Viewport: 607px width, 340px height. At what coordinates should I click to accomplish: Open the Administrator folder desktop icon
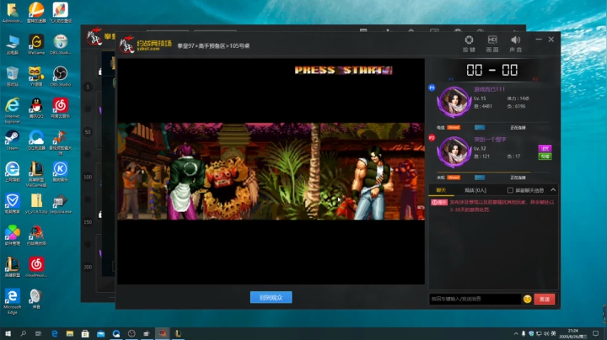(13, 13)
